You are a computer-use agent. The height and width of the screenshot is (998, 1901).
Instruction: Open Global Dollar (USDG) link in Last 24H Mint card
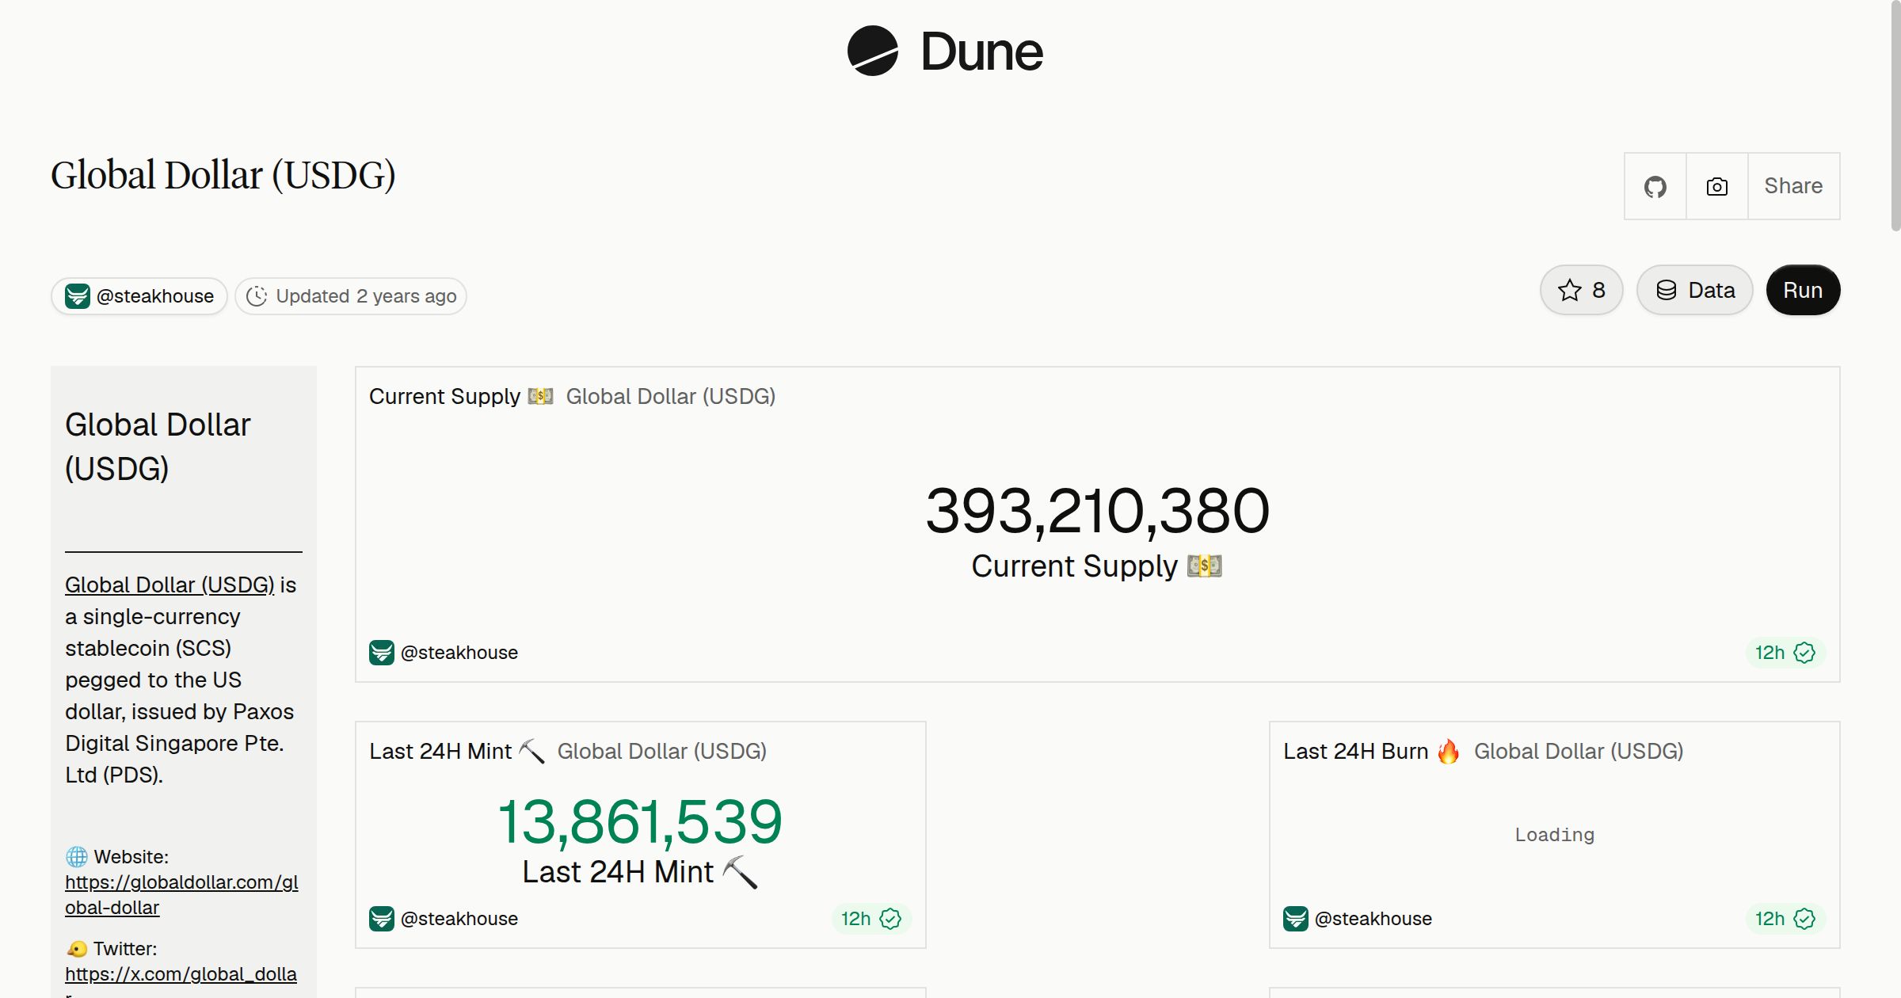pos(662,751)
